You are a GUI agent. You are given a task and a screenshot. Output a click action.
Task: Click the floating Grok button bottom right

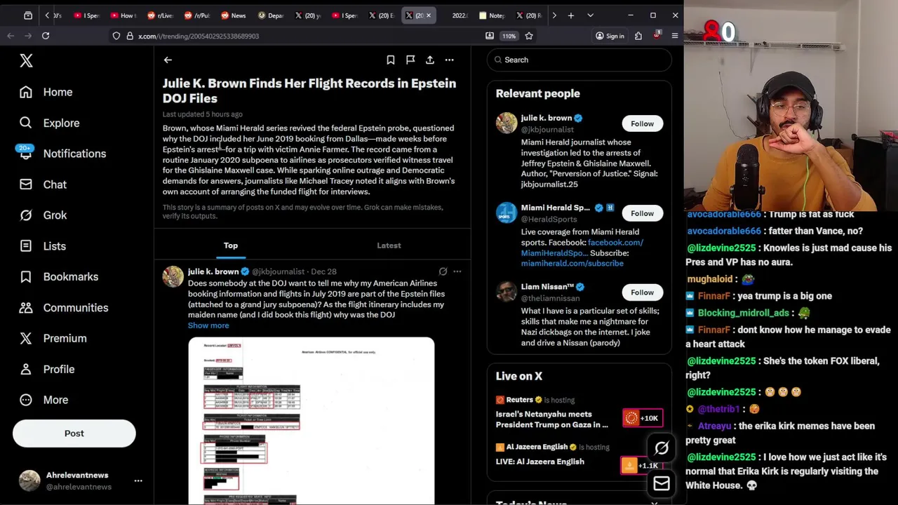662,448
